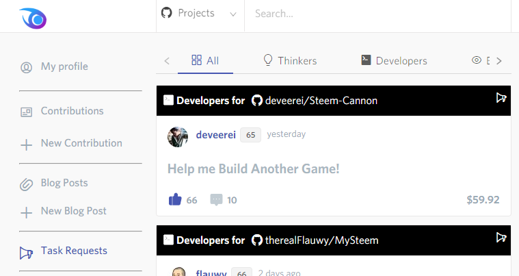519x276 pixels.
Task: Select the All tab
Action: point(205,61)
